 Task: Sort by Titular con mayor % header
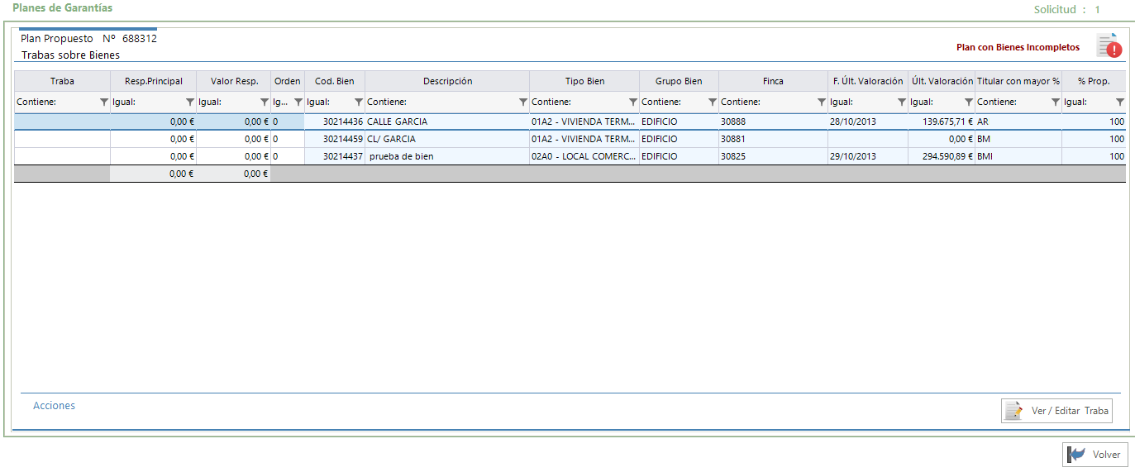point(1018,81)
